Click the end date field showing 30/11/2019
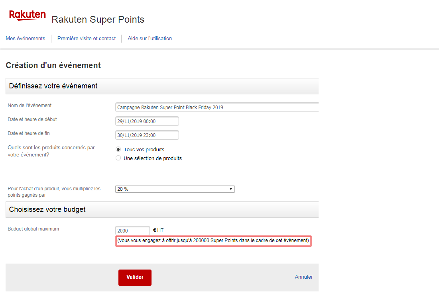 point(147,135)
